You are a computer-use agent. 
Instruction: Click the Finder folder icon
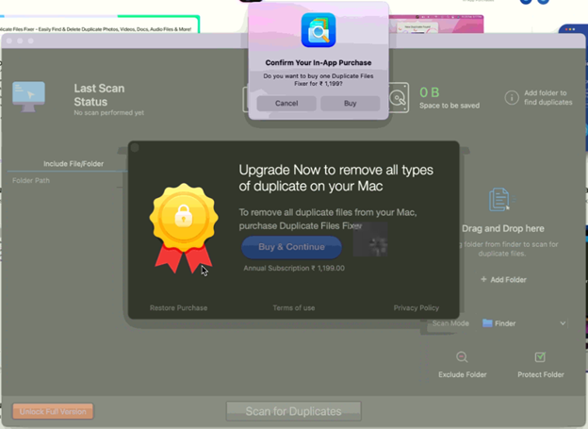click(487, 323)
